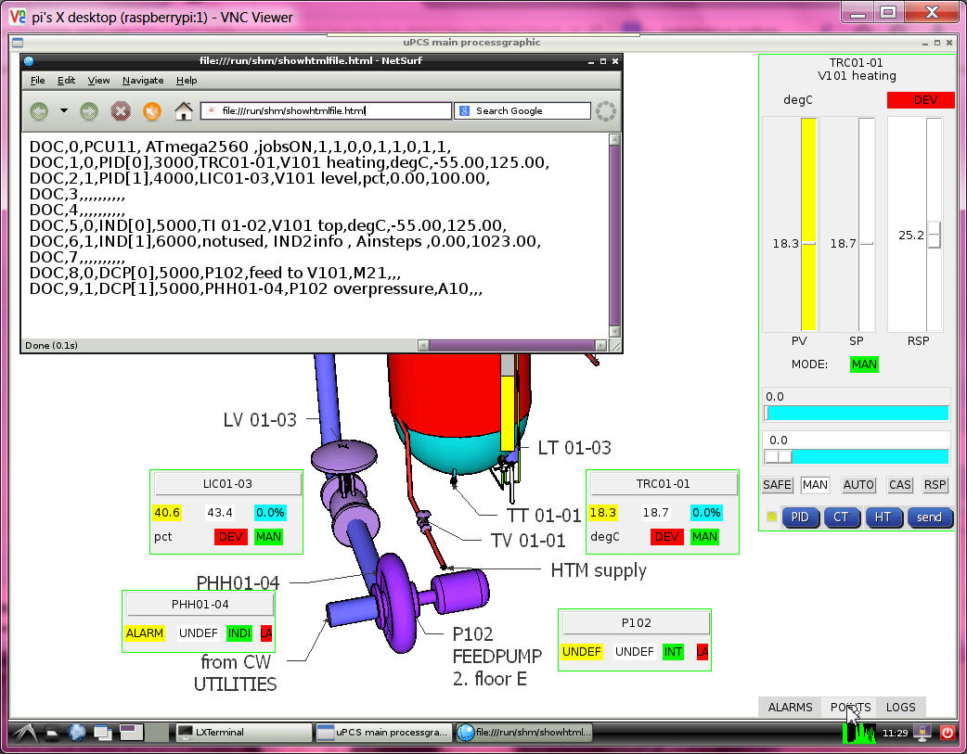This screenshot has width=967, height=754.
Task: Click the RSP vertical slider handle
Action: pyautogui.click(x=935, y=235)
